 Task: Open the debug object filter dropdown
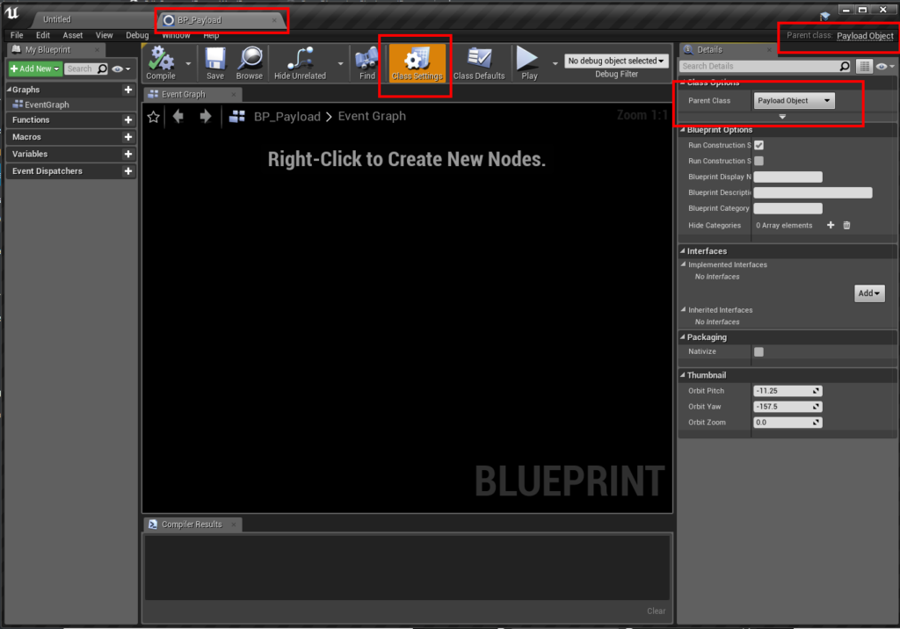click(616, 61)
